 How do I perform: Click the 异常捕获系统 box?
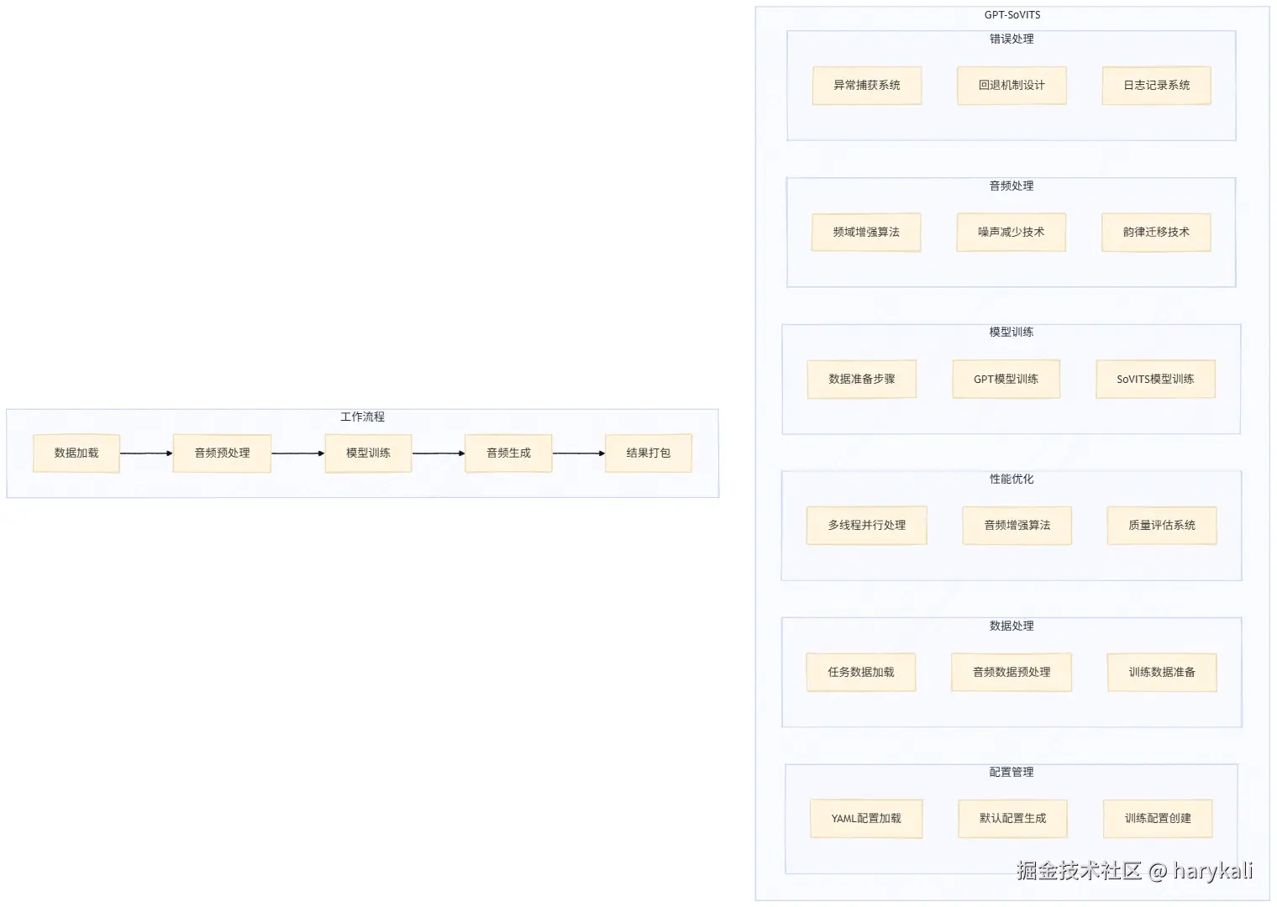(x=867, y=86)
